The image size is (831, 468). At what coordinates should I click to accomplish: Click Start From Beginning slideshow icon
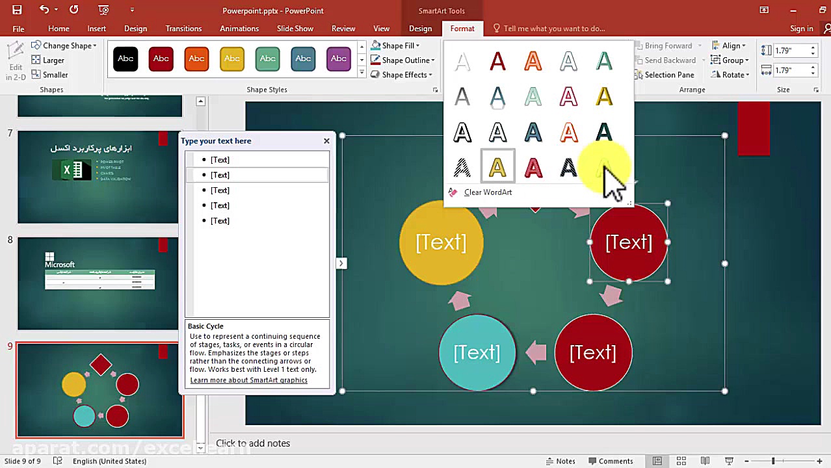(103, 10)
